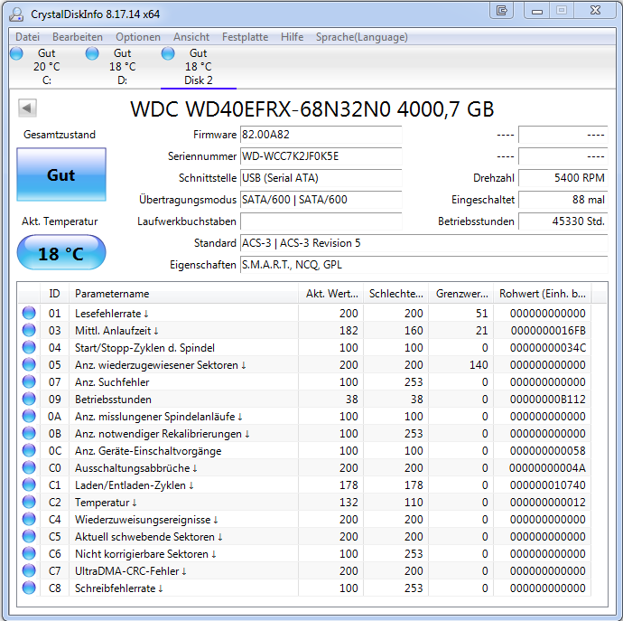Click the status orb for drive D:
This screenshot has width=623, height=621.
[92, 53]
